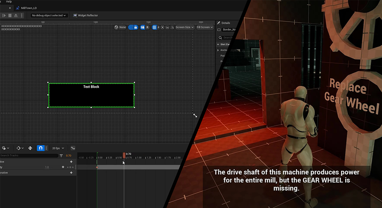Viewport: 382px width, 208px height.
Task: Open the keyframe options diamond dropdown
Action: pos(20,148)
